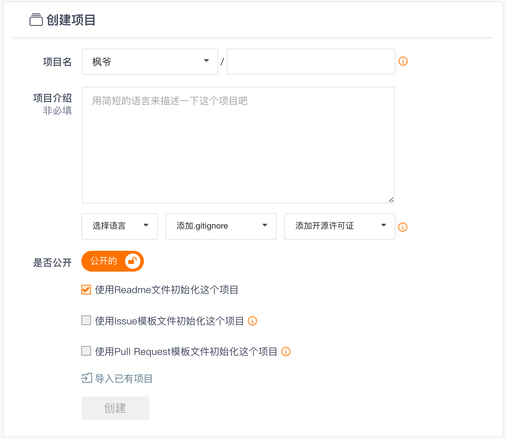Enable the Pull Request模板 initialization checkbox

[x=86, y=351]
